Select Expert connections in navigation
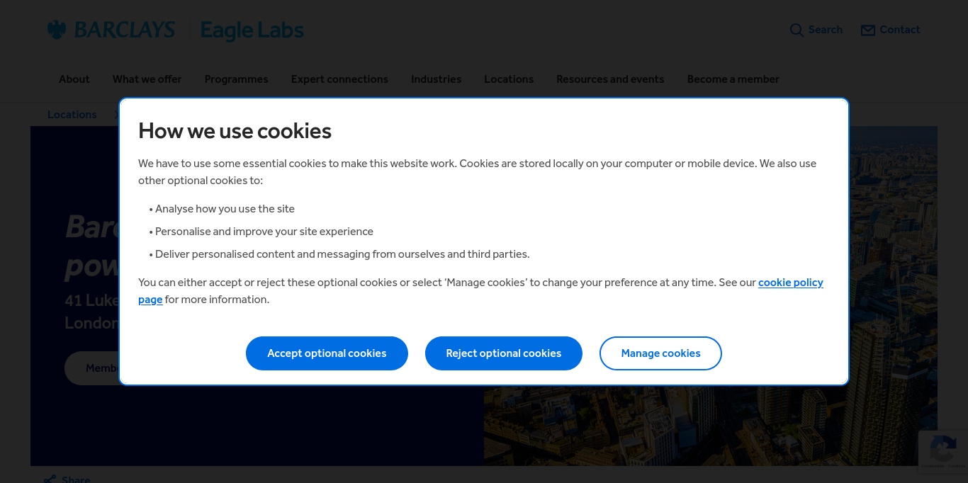 tap(339, 79)
